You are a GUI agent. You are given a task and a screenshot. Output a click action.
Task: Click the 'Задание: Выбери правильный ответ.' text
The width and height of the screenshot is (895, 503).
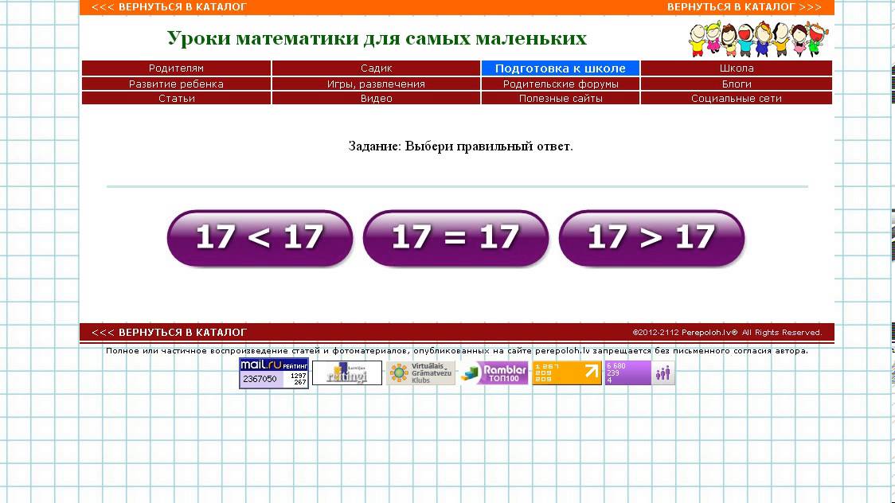460,146
